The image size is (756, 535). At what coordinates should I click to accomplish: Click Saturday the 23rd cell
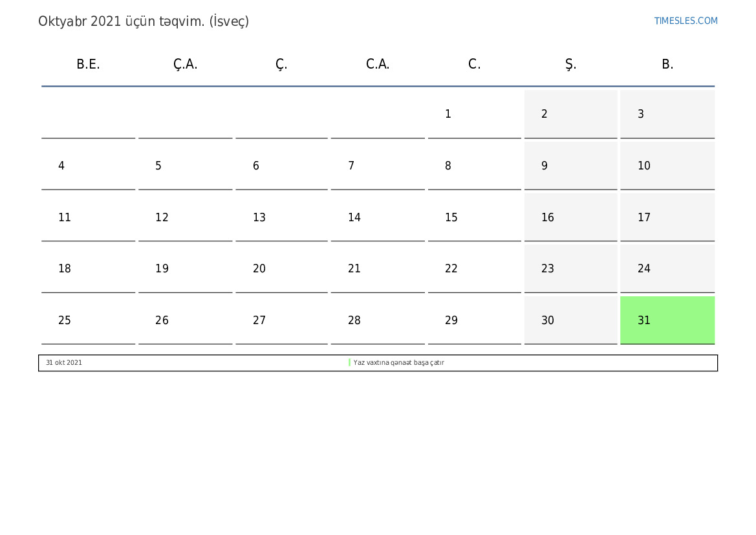tap(570, 268)
